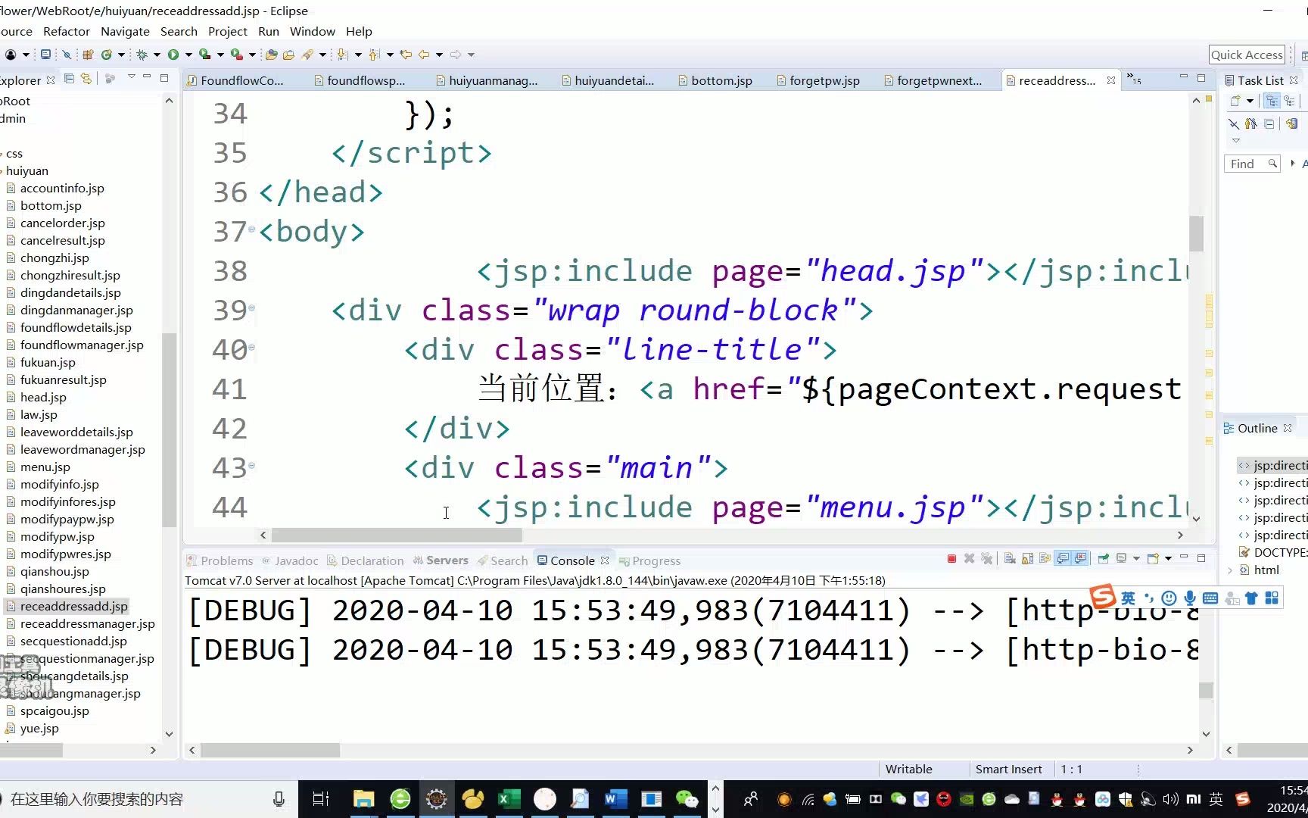
Task: Open Excel from the Windows taskbar
Action: [x=509, y=798]
